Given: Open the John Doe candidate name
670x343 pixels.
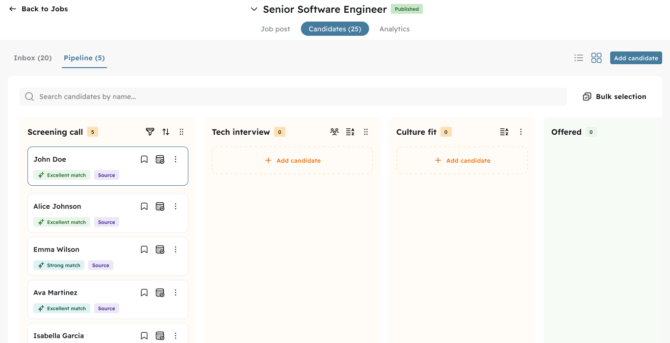Looking at the screenshot, I should 50,159.
